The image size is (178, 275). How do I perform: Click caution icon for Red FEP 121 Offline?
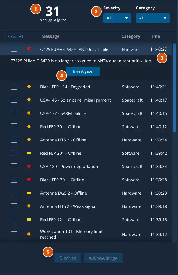(29, 219)
